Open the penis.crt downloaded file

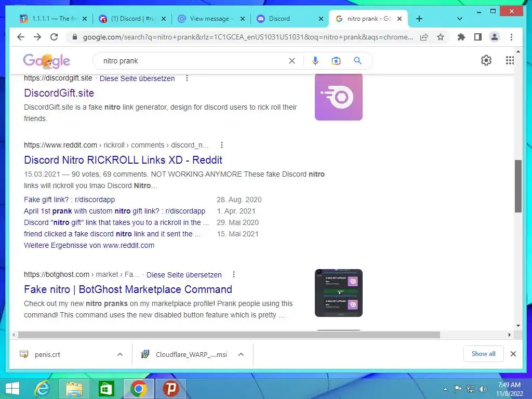coord(47,354)
